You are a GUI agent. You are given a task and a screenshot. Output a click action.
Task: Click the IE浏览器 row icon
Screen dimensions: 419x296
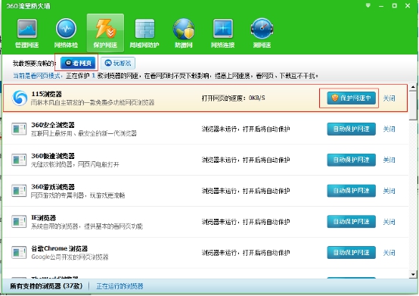point(19,222)
